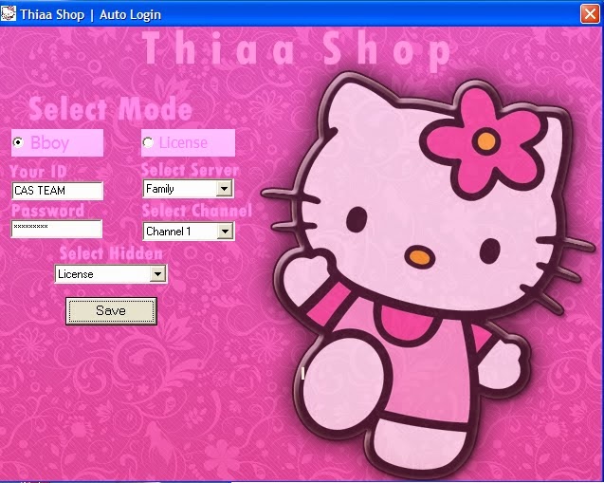Screen dimensions: 604x483
Task: Click the Hello Kitty title bar icon
Action: (x=9, y=14)
